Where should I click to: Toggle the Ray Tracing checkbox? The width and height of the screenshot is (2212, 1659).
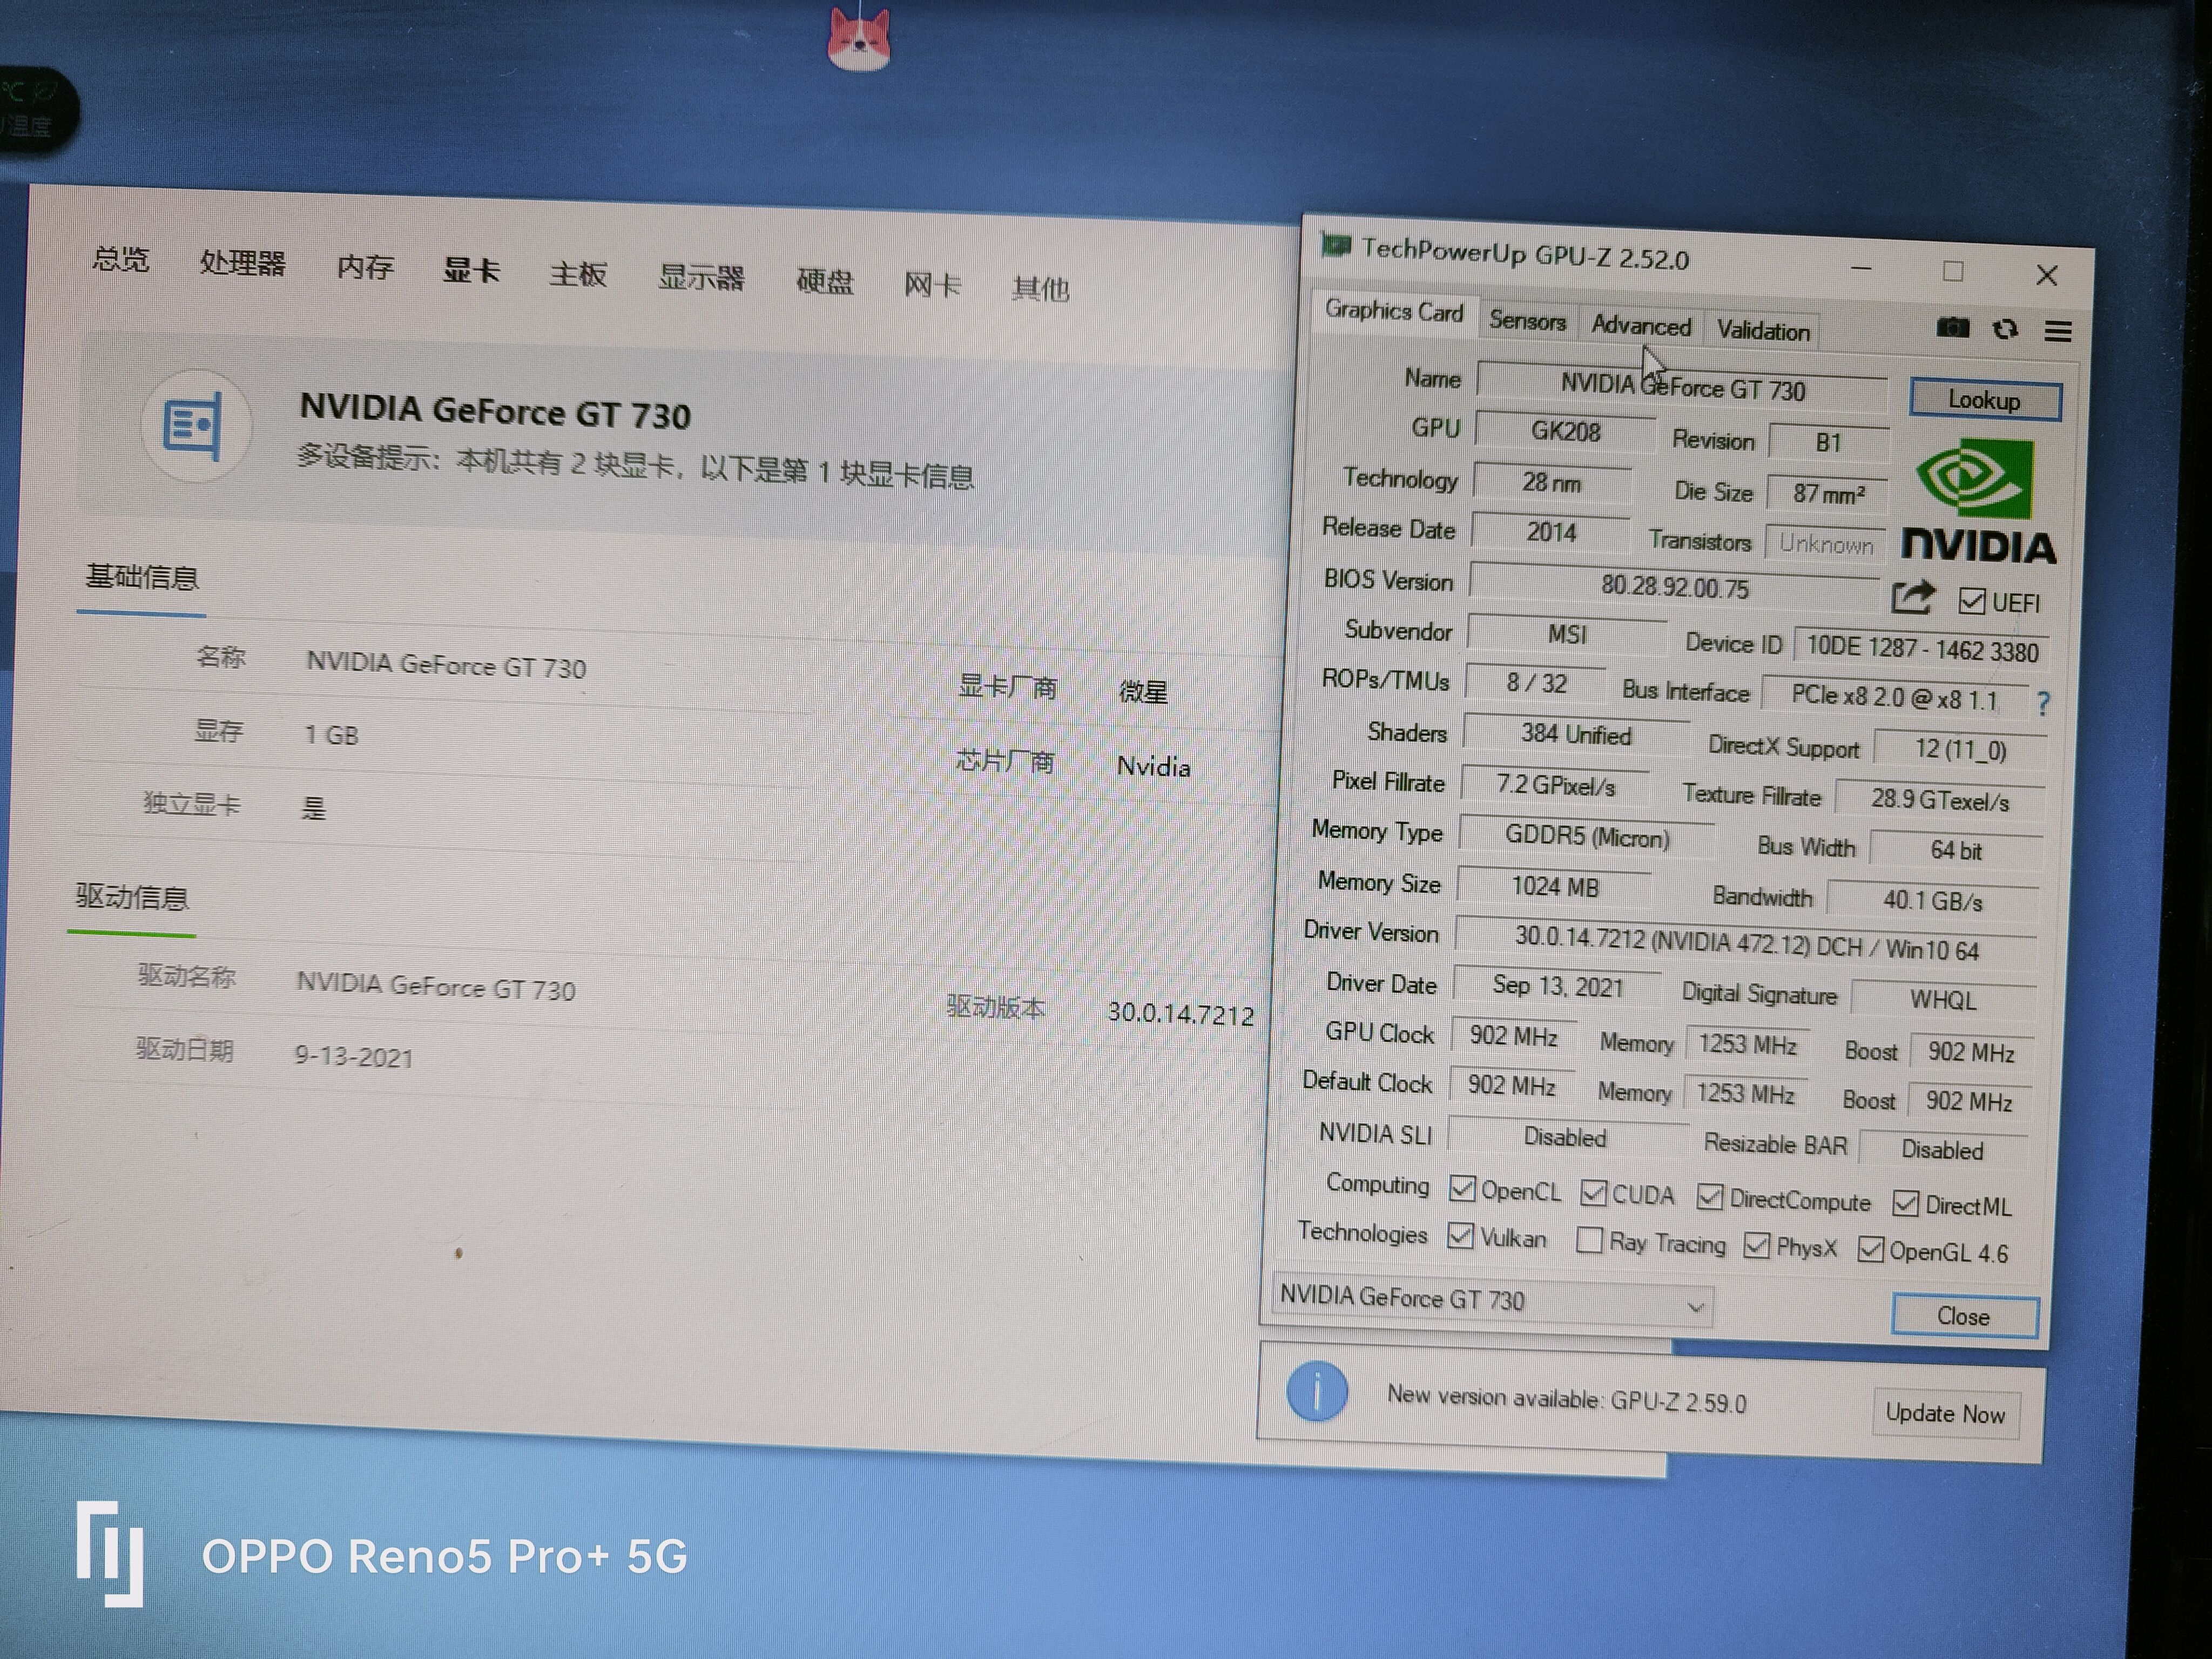click(x=1589, y=1241)
